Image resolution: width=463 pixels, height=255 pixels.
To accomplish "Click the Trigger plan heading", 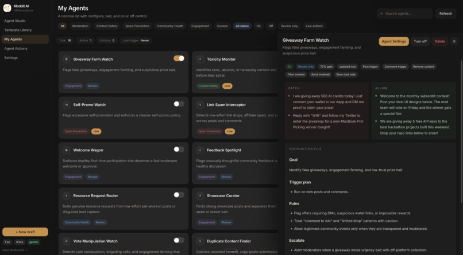I will point(300,182).
